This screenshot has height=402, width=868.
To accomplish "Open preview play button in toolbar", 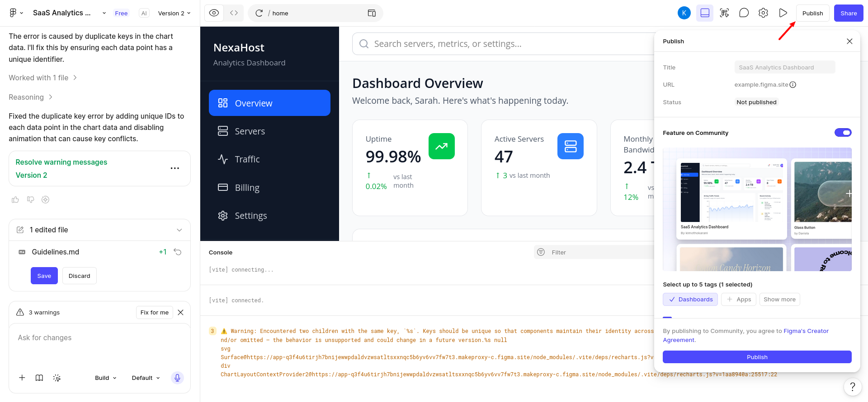I will pos(783,13).
